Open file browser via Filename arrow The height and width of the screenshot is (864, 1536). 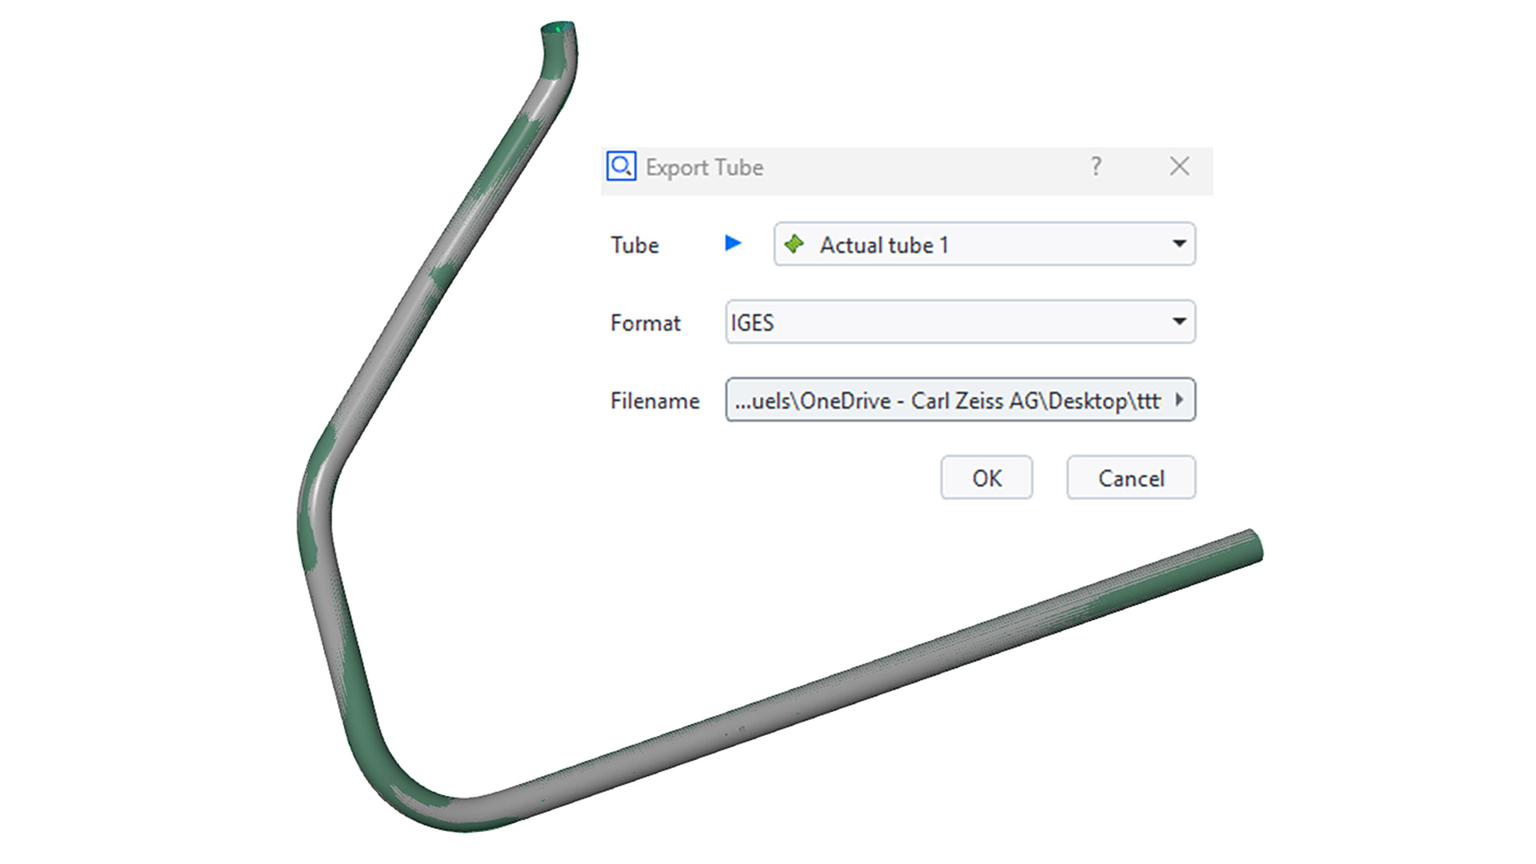point(1179,399)
